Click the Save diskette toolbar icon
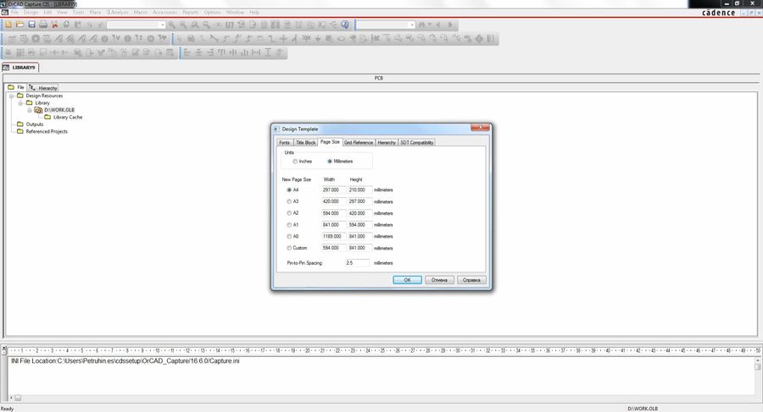Image resolution: width=763 pixels, height=412 pixels. tap(31, 25)
